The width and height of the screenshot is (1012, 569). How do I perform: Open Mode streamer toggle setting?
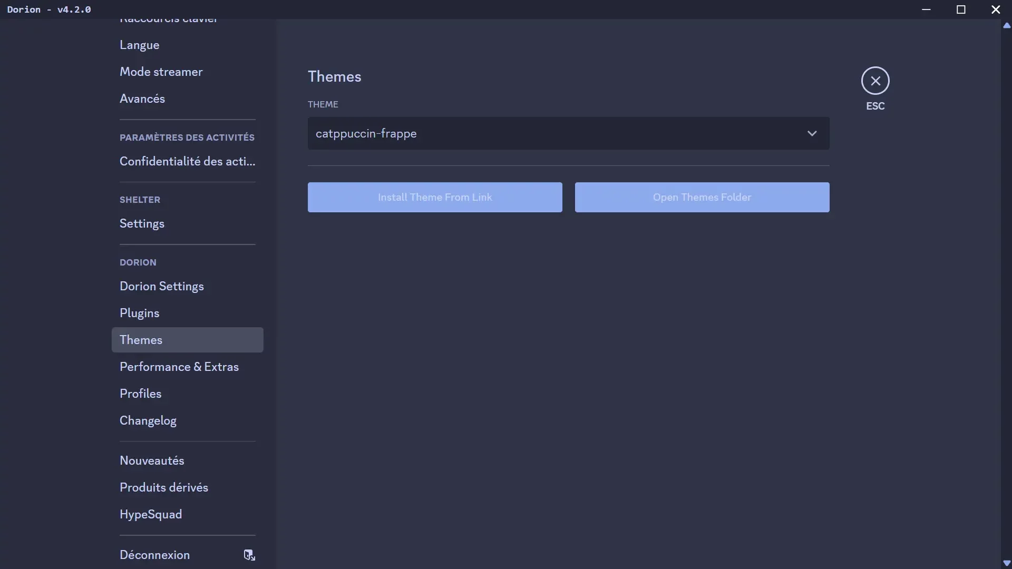point(161,71)
